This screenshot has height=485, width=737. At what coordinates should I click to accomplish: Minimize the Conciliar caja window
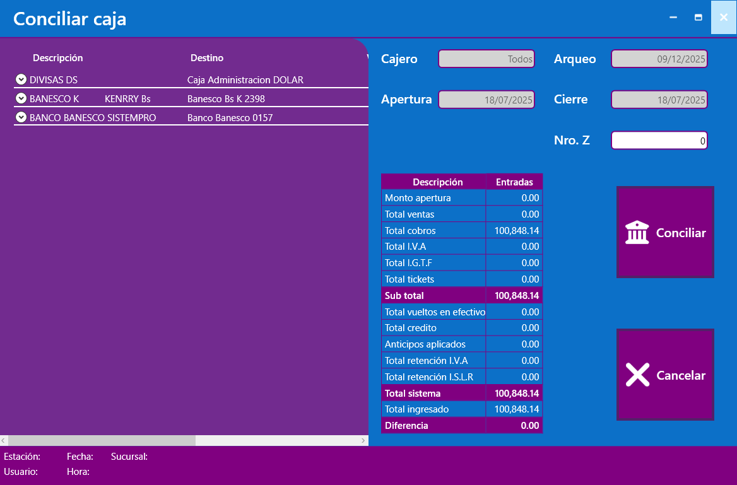pyautogui.click(x=673, y=18)
